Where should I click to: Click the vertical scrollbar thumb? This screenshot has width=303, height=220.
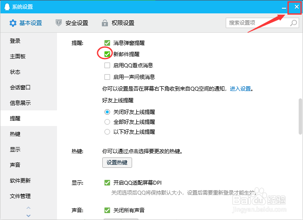300,116
